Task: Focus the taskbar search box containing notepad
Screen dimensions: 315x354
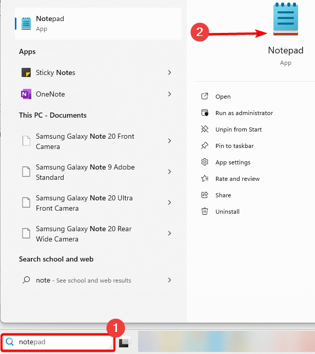Action: pyautogui.click(x=58, y=342)
